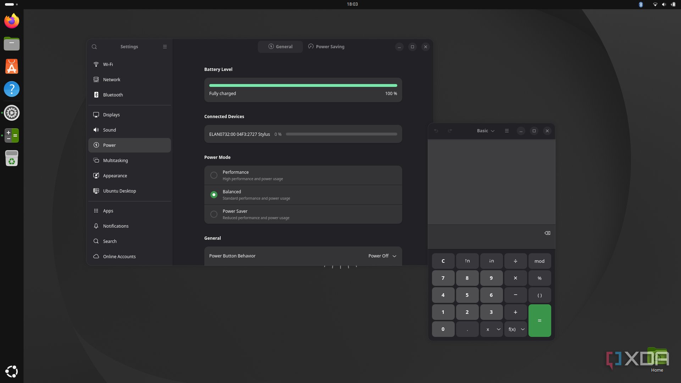The height and width of the screenshot is (383, 681).
Task: Undo in the Calculator header
Action: 436,131
